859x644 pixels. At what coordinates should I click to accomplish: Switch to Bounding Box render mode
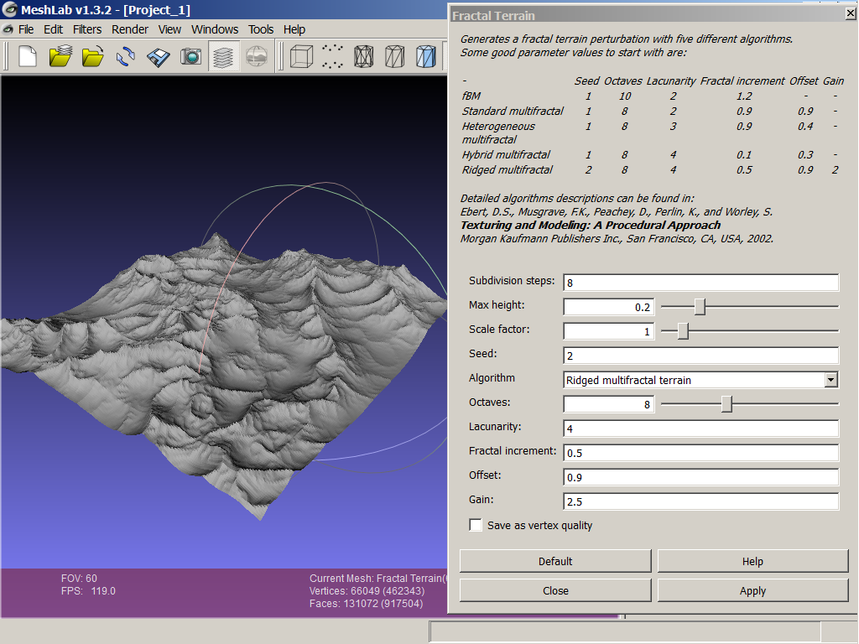[299, 57]
